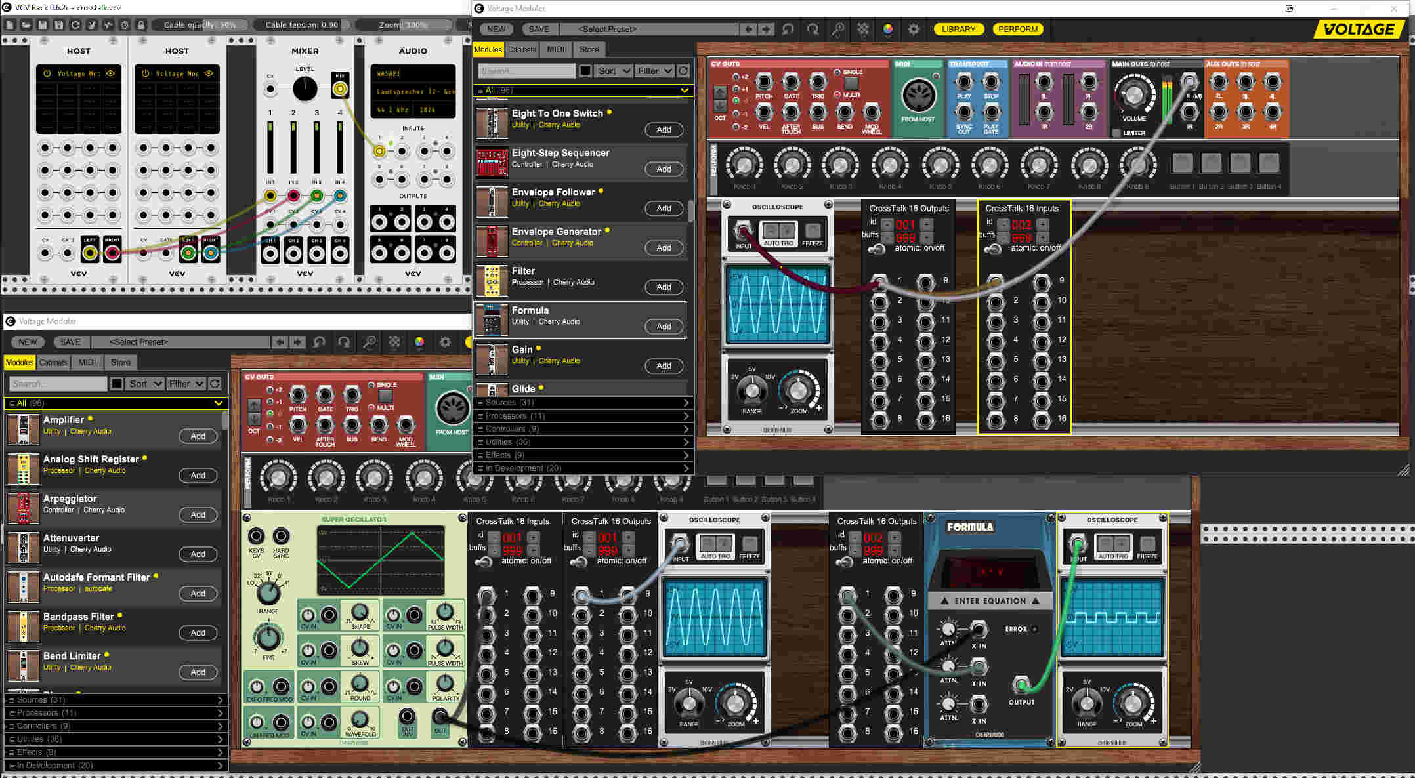Select Modules tab in lower library

click(x=19, y=362)
